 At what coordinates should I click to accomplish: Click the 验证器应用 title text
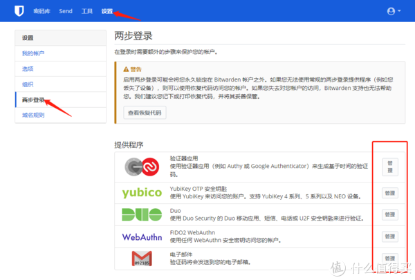point(184,158)
